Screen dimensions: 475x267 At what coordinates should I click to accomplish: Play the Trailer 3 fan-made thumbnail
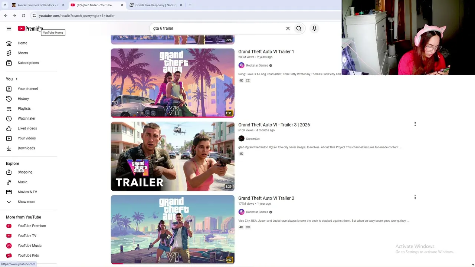173,156
